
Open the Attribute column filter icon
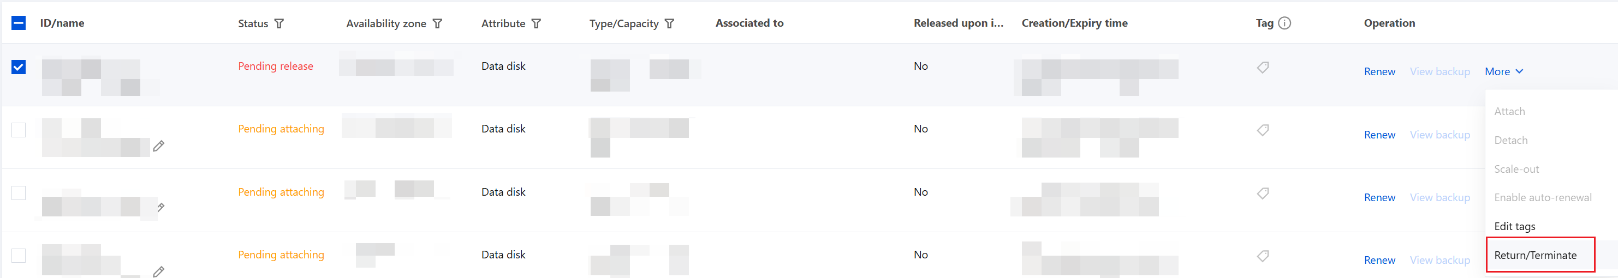[x=537, y=23]
